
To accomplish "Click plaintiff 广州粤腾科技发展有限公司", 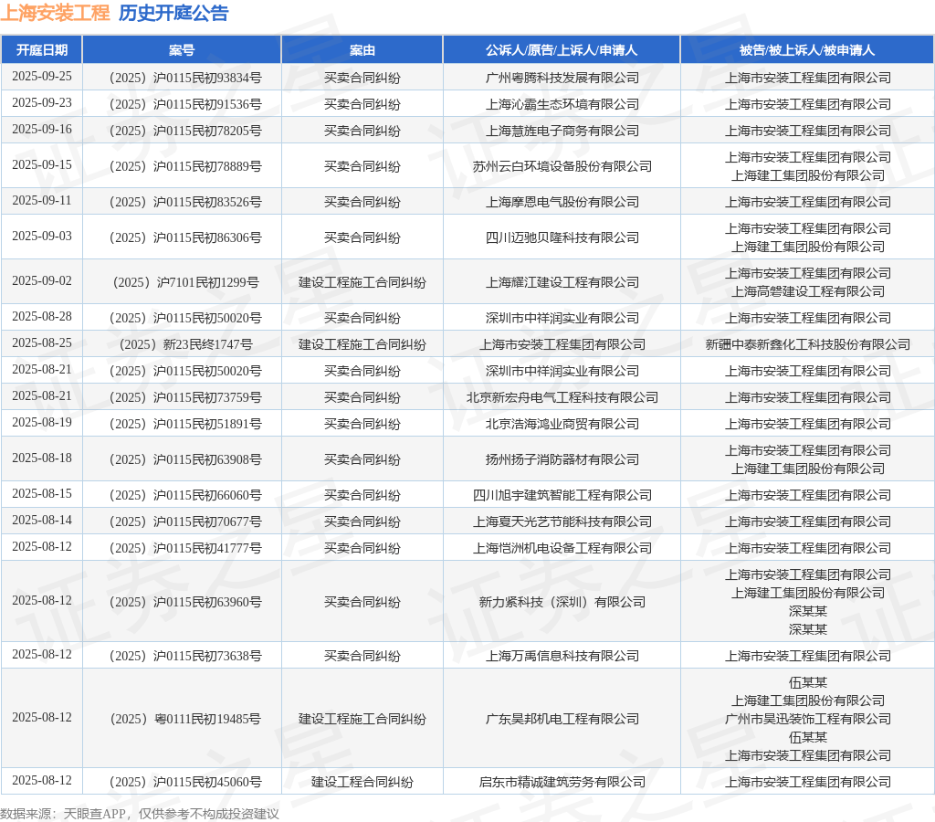I will (x=562, y=78).
